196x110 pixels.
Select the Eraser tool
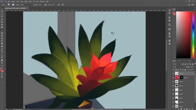pos(2,38)
